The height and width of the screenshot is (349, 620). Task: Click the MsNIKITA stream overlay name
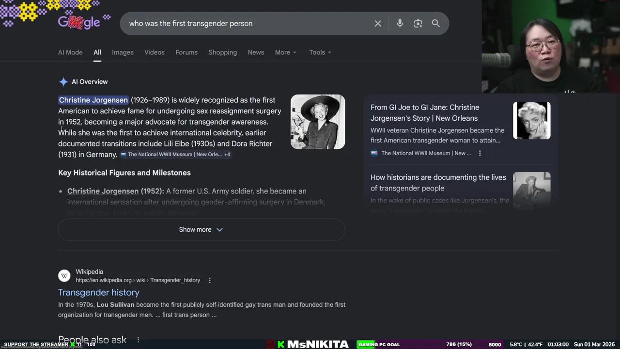point(318,344)
